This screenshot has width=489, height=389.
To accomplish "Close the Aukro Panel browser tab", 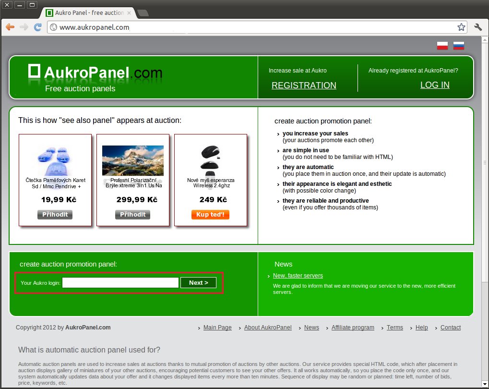I will coord(129,13).
